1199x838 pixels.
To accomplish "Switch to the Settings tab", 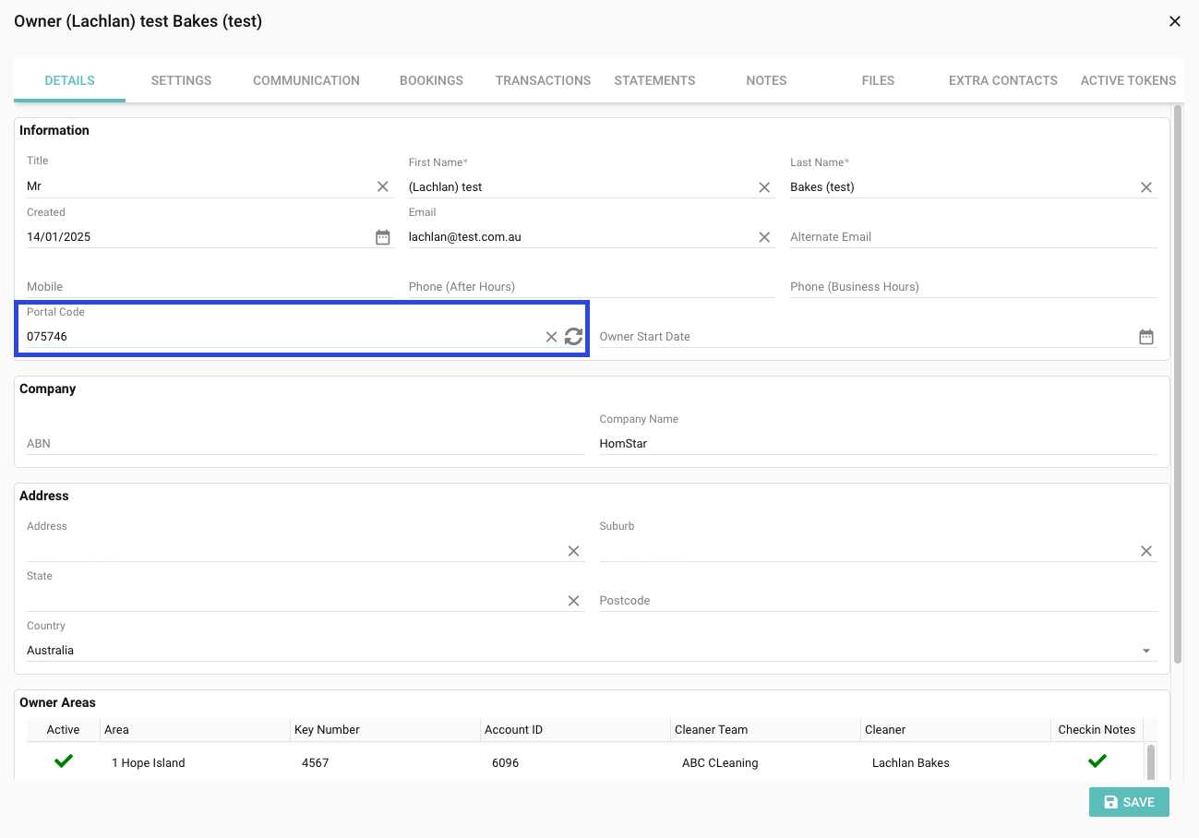I will click(x=181, y=80).
